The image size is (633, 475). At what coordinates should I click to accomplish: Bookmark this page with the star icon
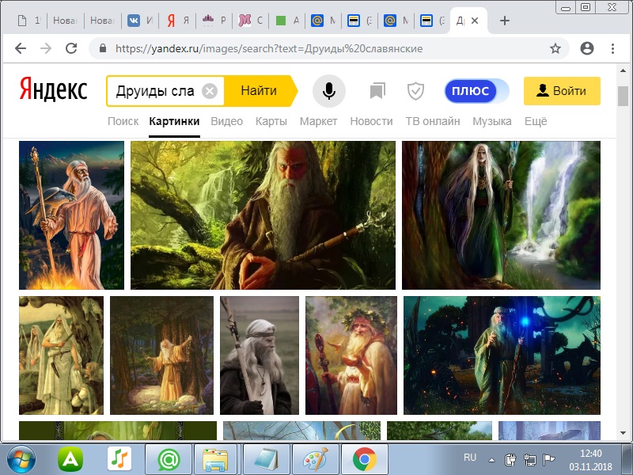(555, 48)
